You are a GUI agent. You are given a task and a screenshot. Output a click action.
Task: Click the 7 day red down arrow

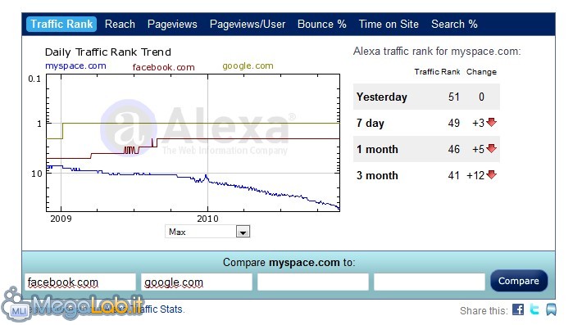click(492, 122)
